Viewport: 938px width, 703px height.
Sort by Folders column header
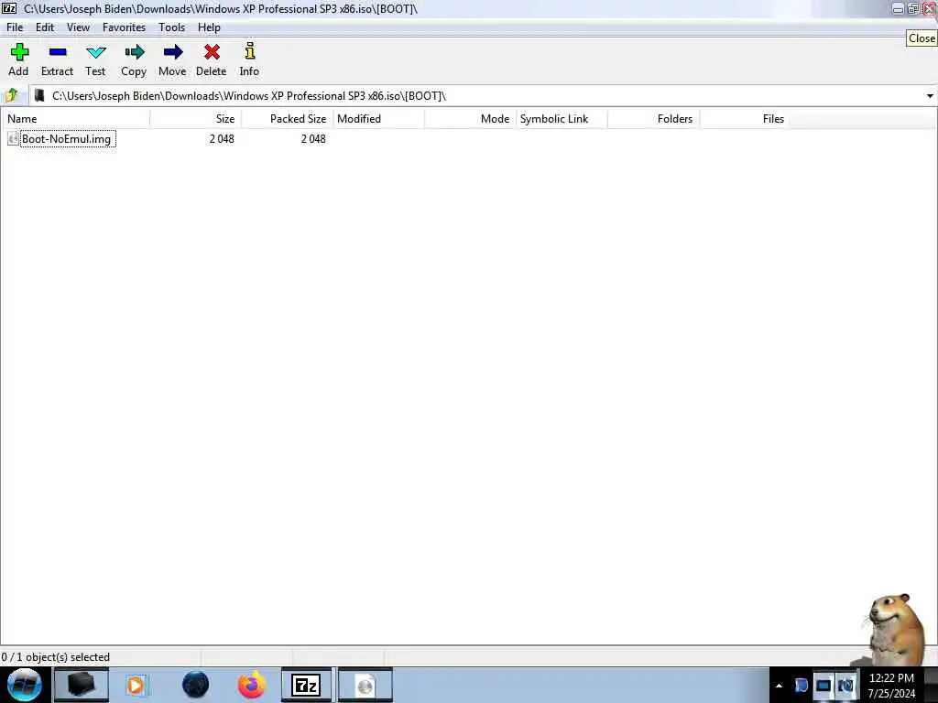653,119
